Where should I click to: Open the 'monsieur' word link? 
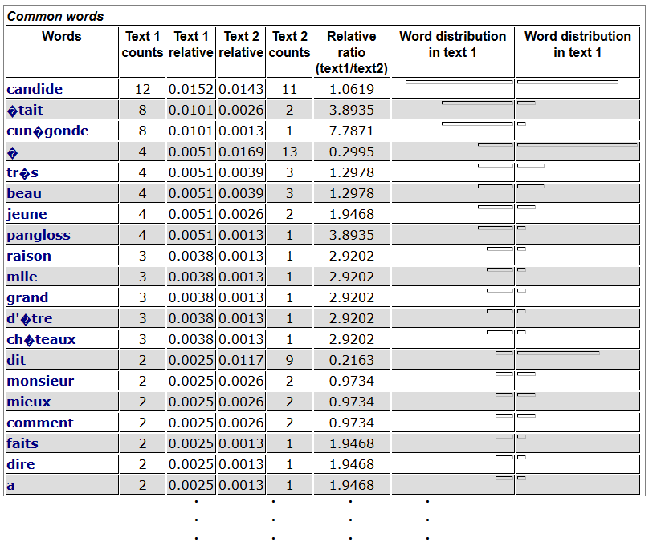40,382
